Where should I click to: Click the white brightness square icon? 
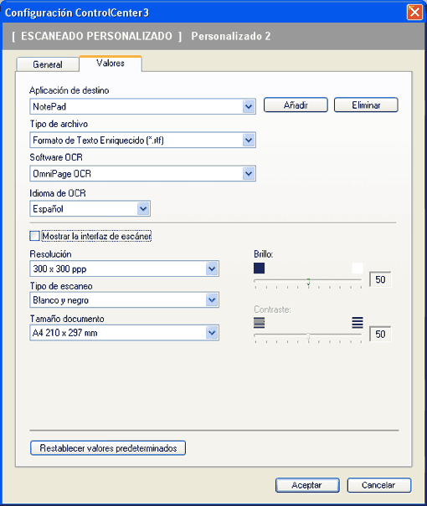point(358,268)
